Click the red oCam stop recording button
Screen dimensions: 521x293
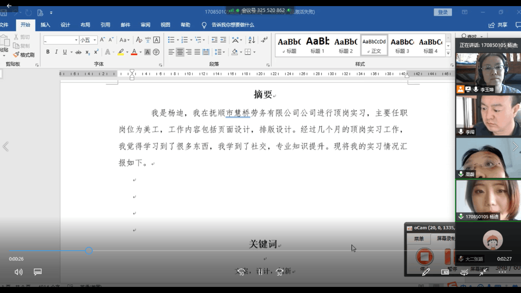coord(425,257)
